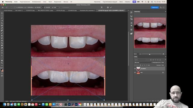Image resolution: width=193 pixels, height=108 pixels.
Task: Commit the transform with the checkmark
Action: [x=111, y=7]
